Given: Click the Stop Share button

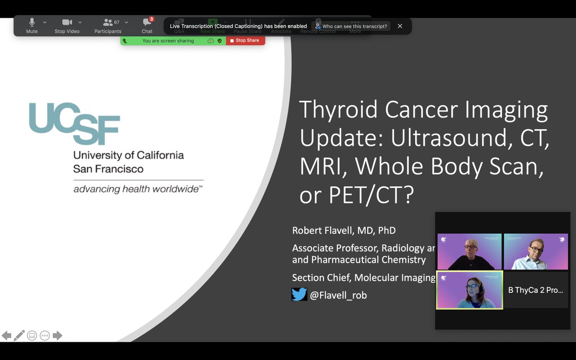Looking at the screenshot, I should click(x=245, y=41).
